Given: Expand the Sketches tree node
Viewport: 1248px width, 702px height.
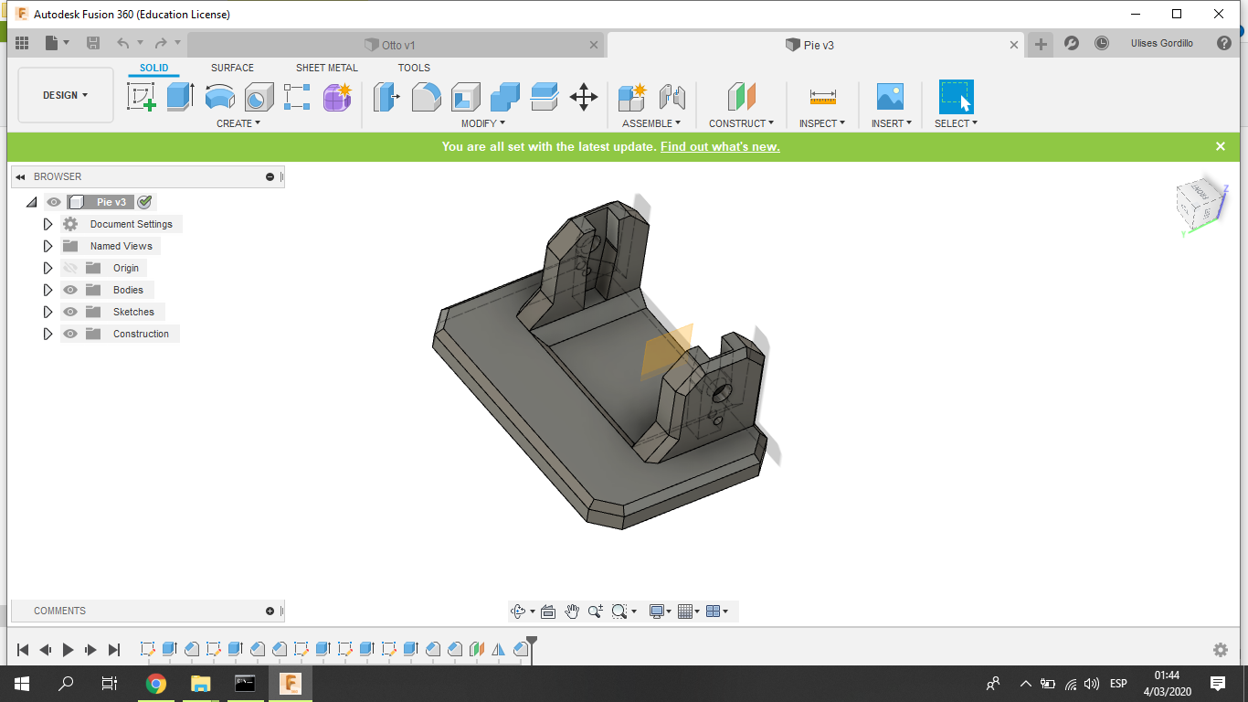Looking at the screenshot, I should click(x=48, y=312).
